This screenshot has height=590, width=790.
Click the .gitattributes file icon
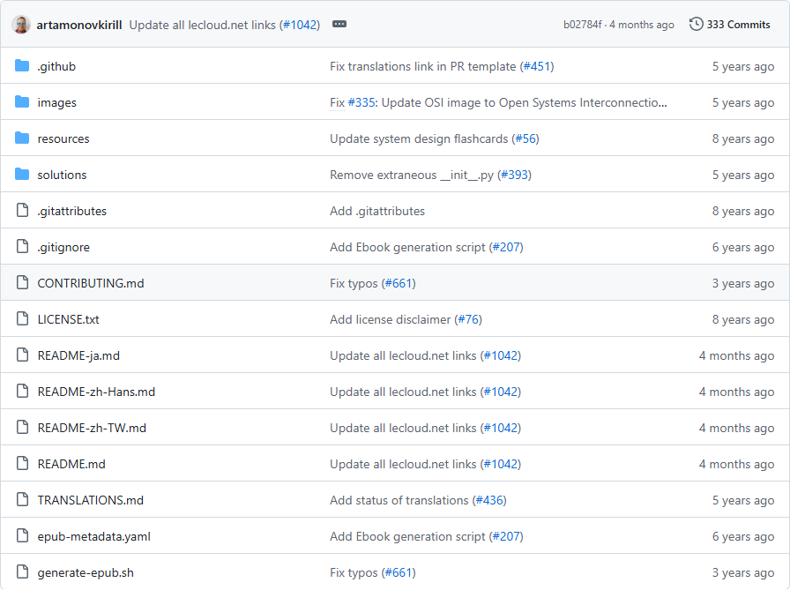coord(22,211)
